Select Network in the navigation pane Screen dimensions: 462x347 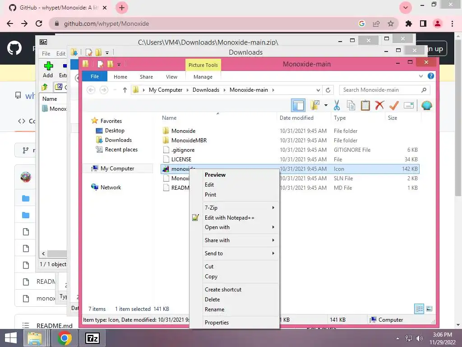click(x=106, y=188)
